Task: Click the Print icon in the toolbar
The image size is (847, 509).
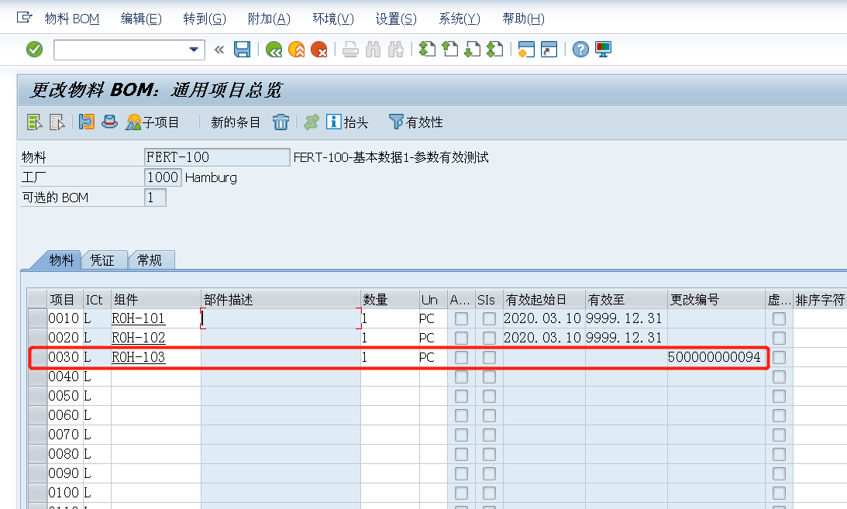Action: [x=350, y=50]
